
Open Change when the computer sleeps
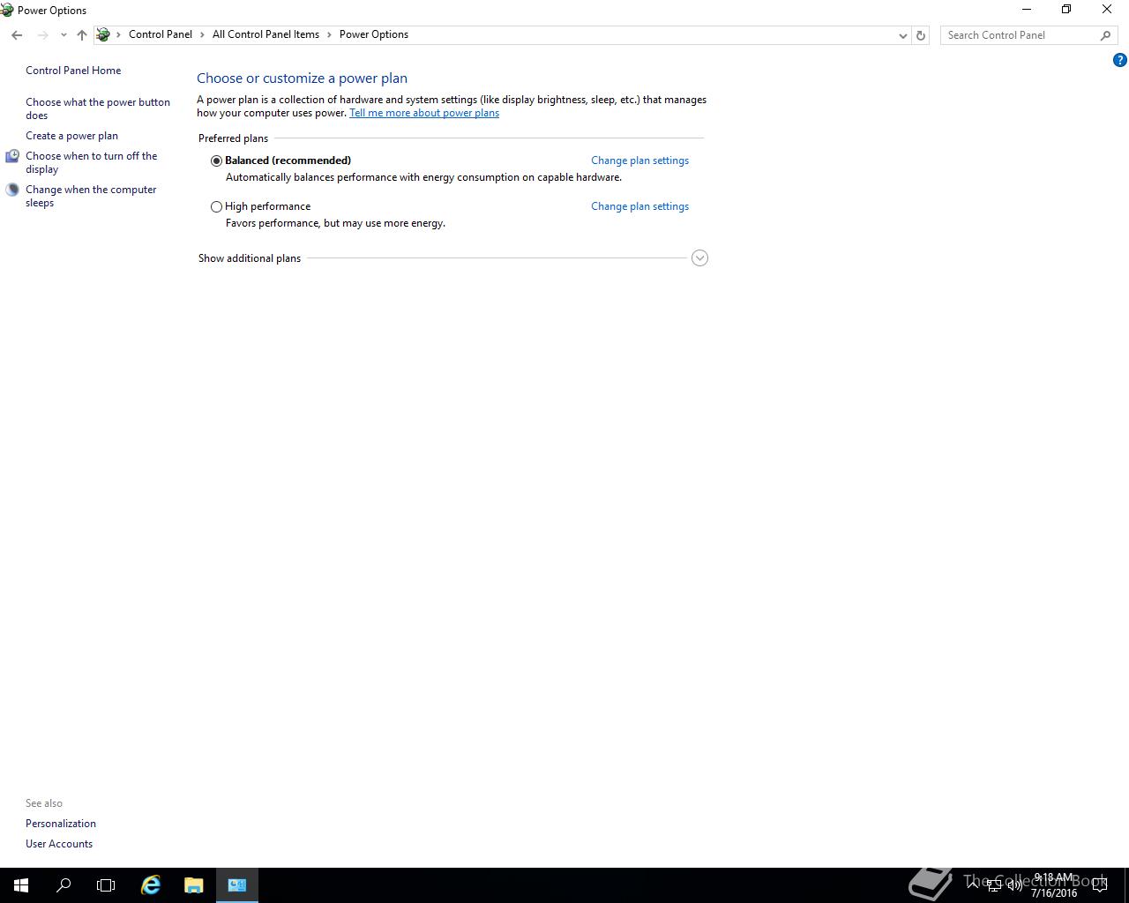click(x=91, y=196)
